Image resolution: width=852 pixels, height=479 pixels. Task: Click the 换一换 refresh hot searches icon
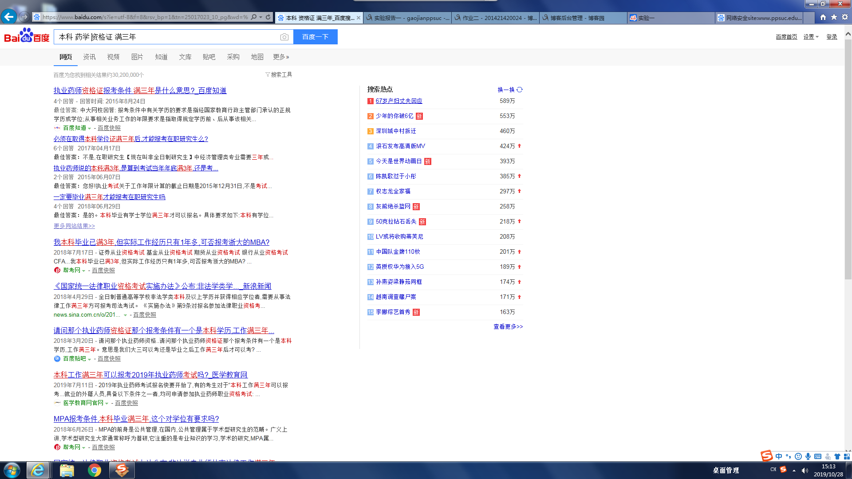520,90
